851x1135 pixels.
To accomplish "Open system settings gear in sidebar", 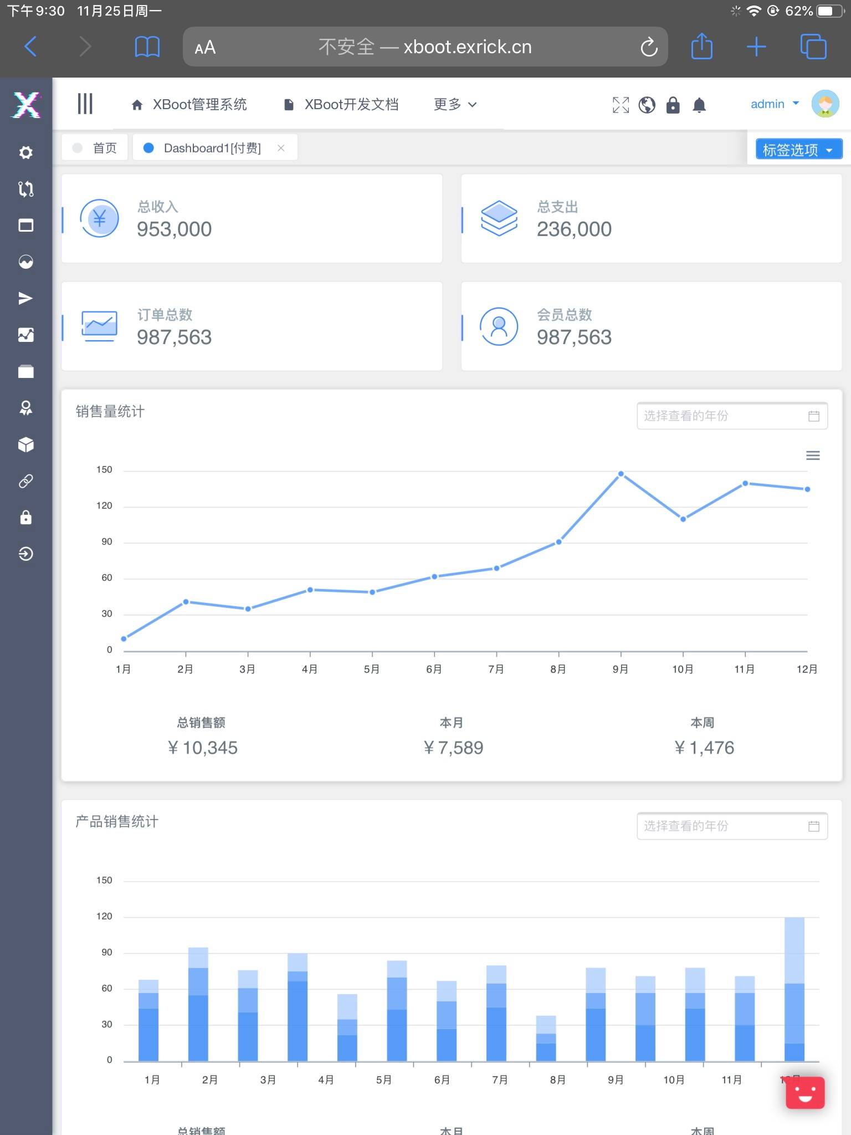I will point(25,152).
